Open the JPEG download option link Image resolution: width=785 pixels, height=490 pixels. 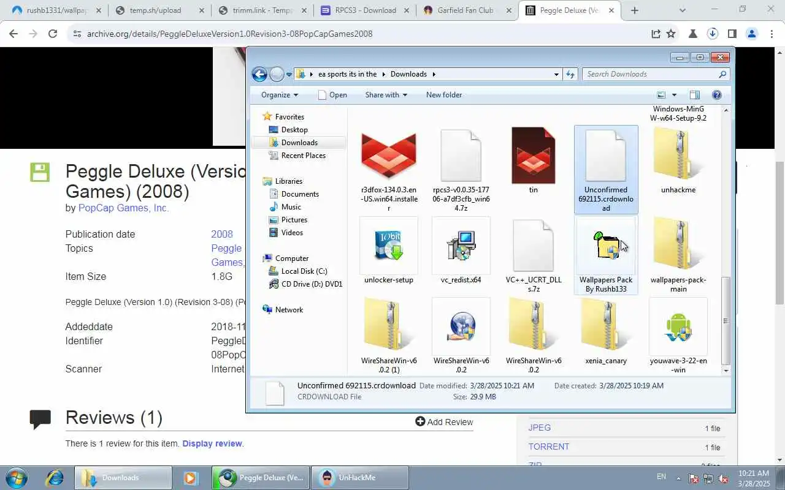pos(540,428)
